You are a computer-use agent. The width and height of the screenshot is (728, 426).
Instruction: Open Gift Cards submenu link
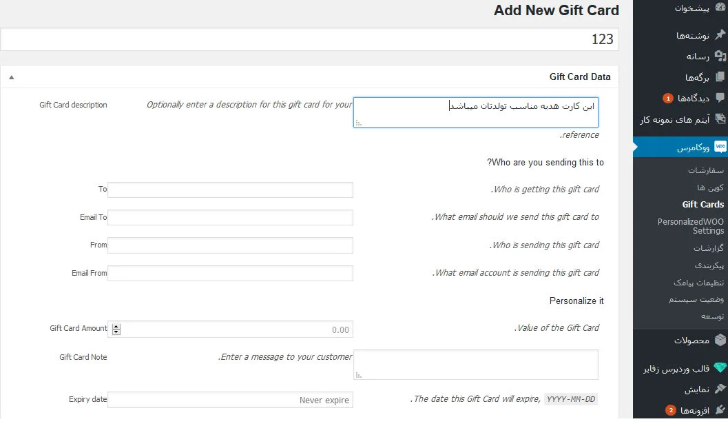coord(703,205)
